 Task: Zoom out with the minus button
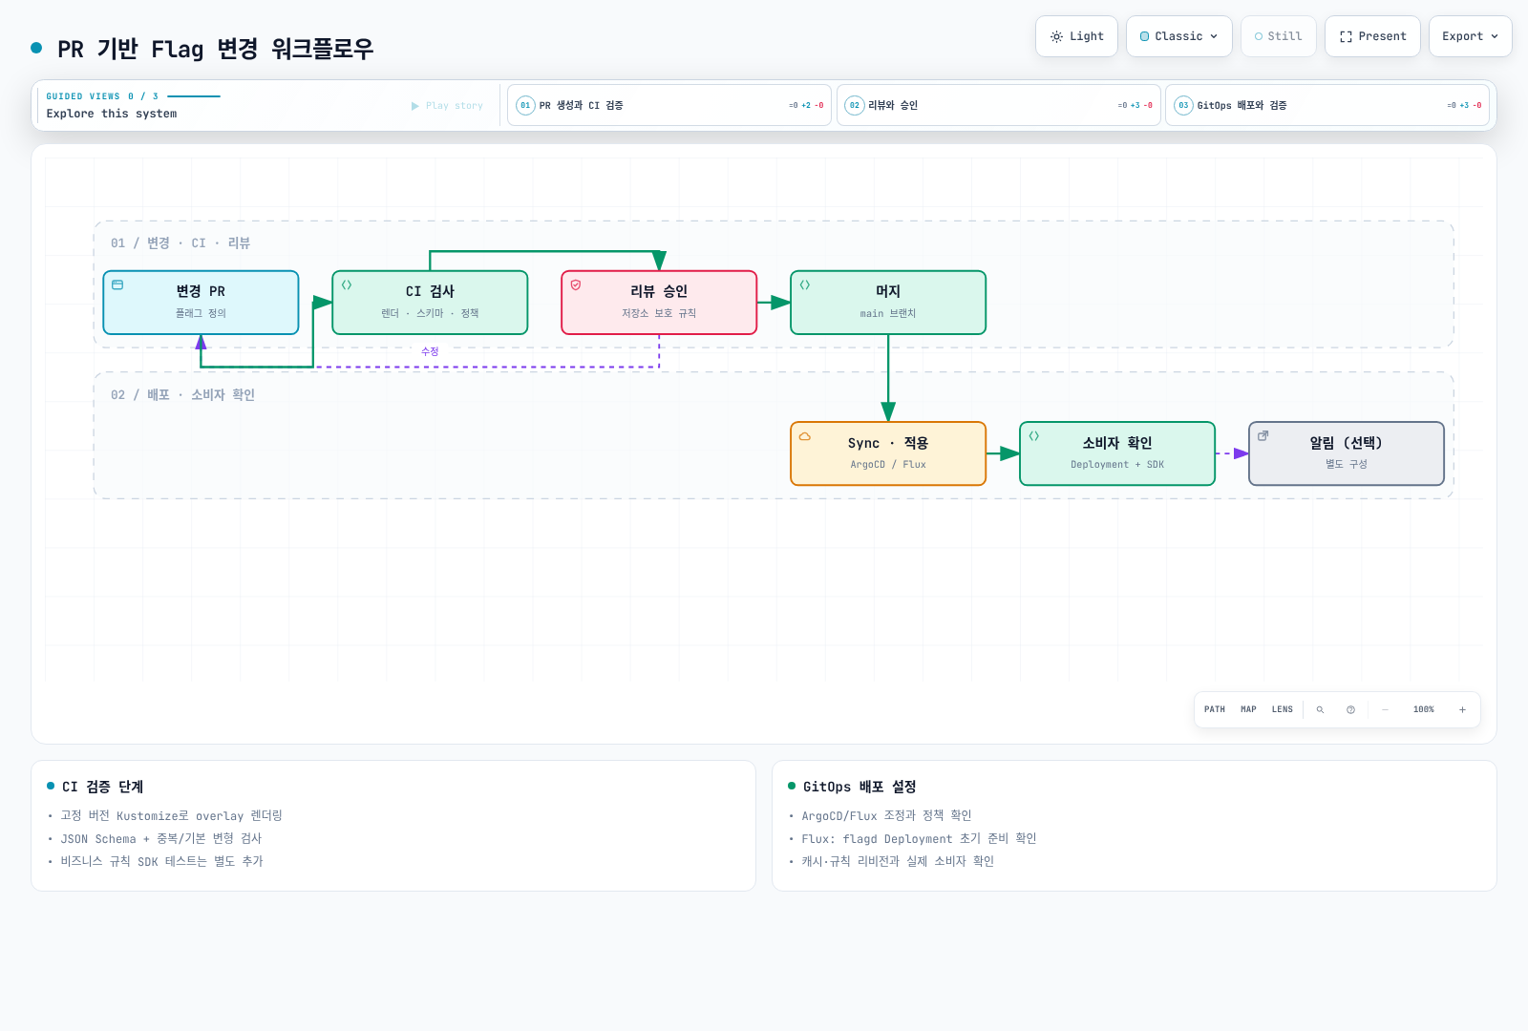pyautogui.click(x=1385, y=709)
